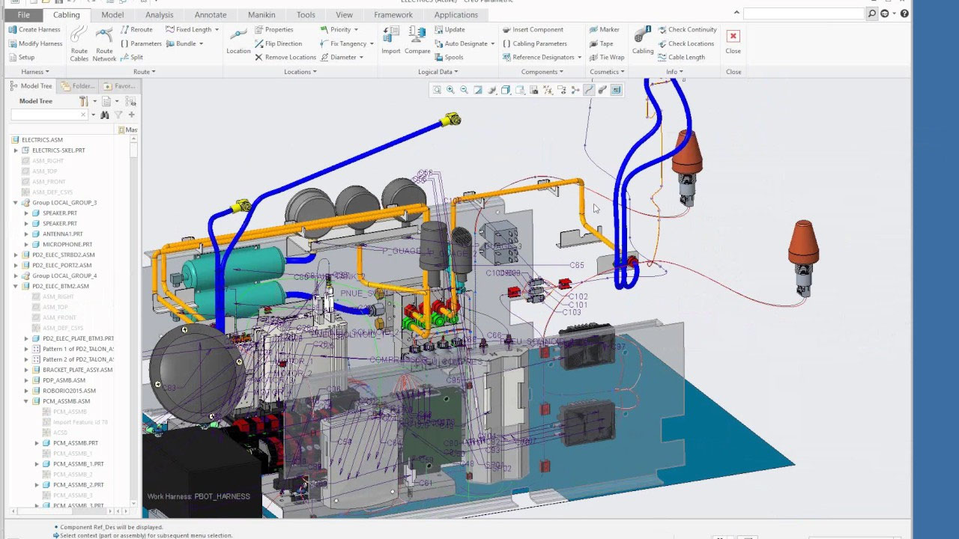The image size is (959, 539).
Task: Open routing Parameters
Action: point(141,43)
